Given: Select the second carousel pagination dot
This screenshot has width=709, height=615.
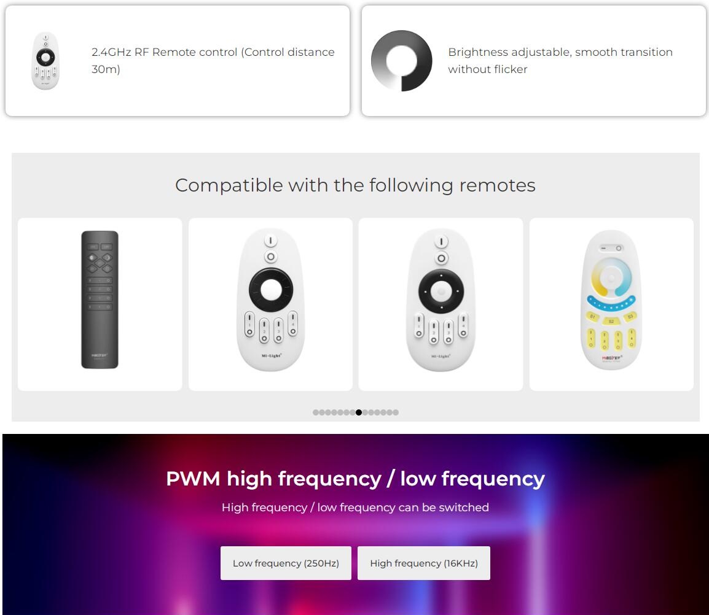Looking at the screenshot, I should point(322,412).
